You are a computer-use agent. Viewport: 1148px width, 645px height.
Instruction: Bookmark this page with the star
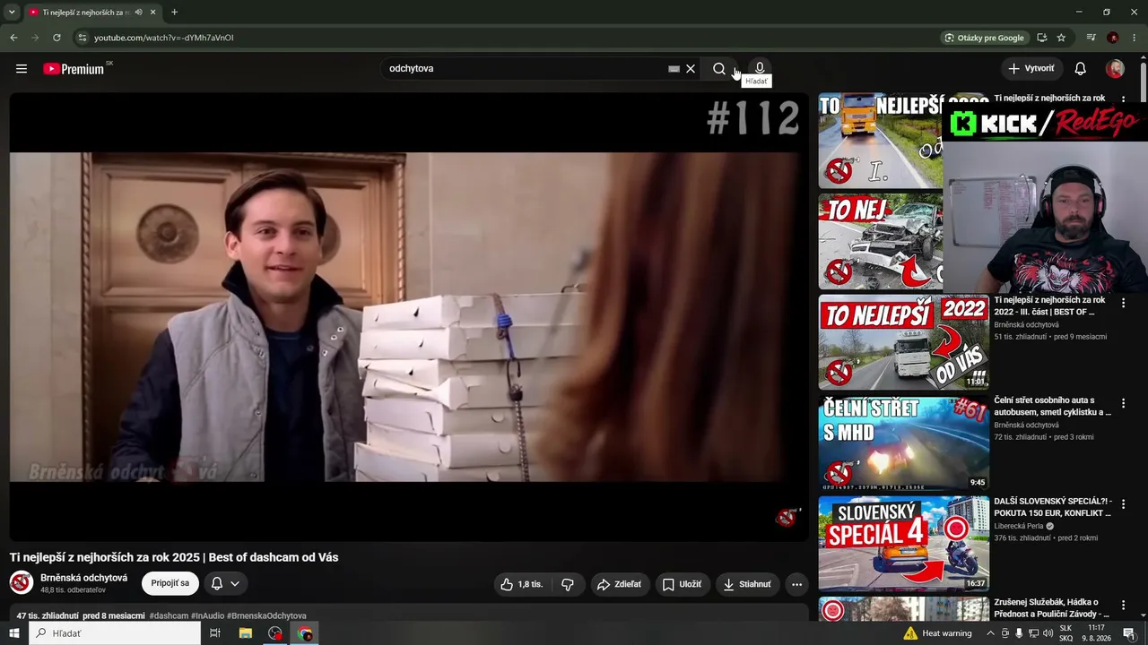(x=1061, y=38)
